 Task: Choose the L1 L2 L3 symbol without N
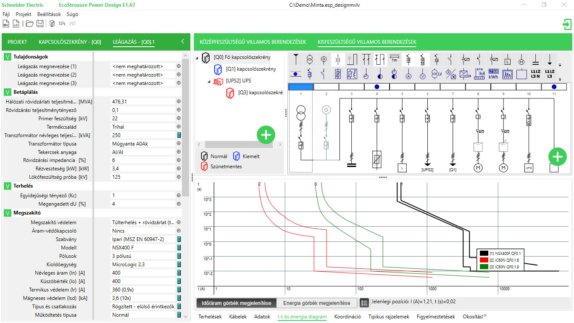550,74
